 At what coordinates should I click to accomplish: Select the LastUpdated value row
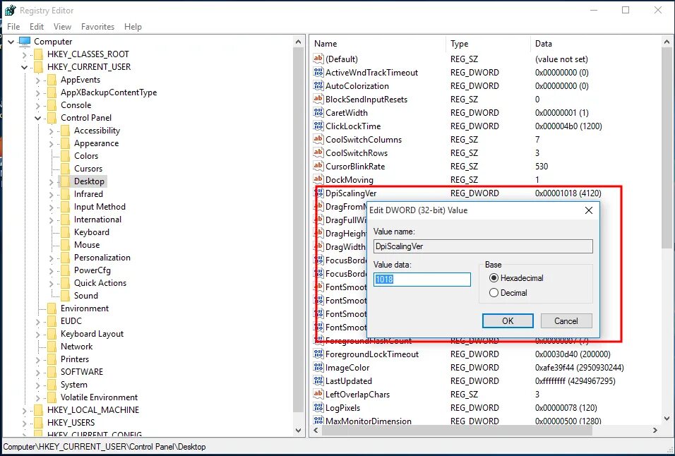click(x=486, y=380)
